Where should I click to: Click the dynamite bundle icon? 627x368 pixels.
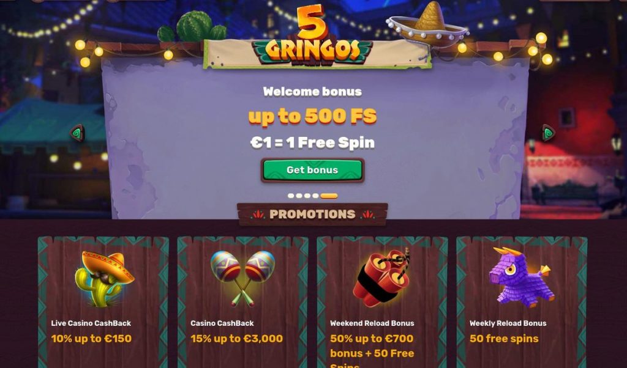[x=382, y=276]
